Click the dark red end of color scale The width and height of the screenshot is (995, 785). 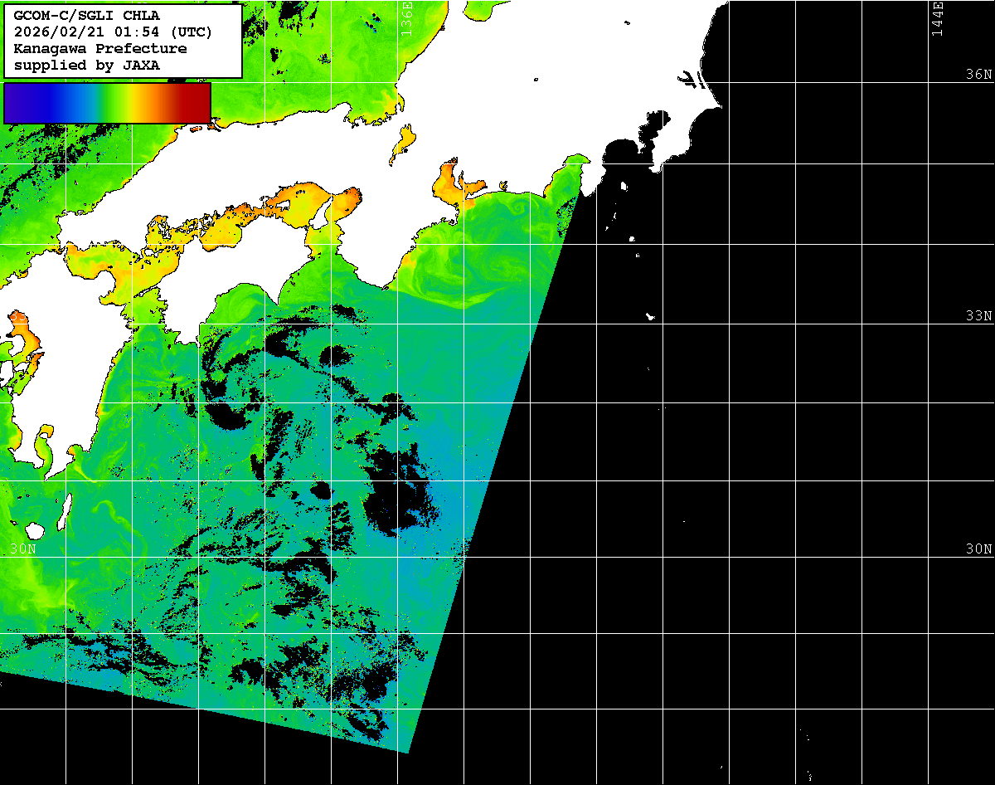(197, 102)
